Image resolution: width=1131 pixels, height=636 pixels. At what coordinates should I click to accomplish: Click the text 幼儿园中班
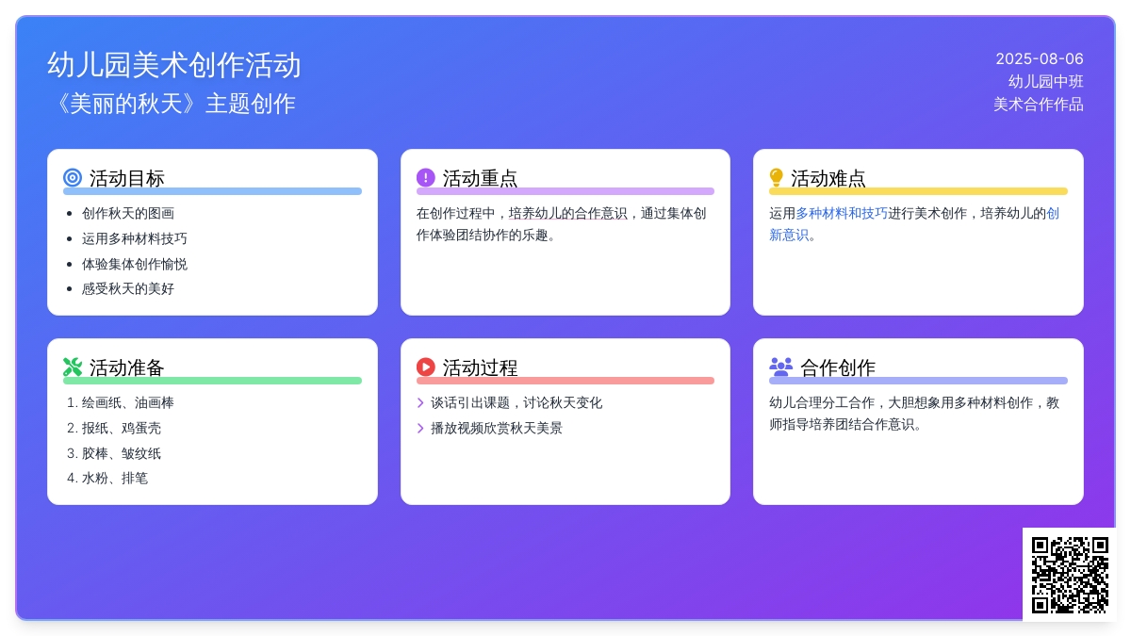(x=1046, y=81)
